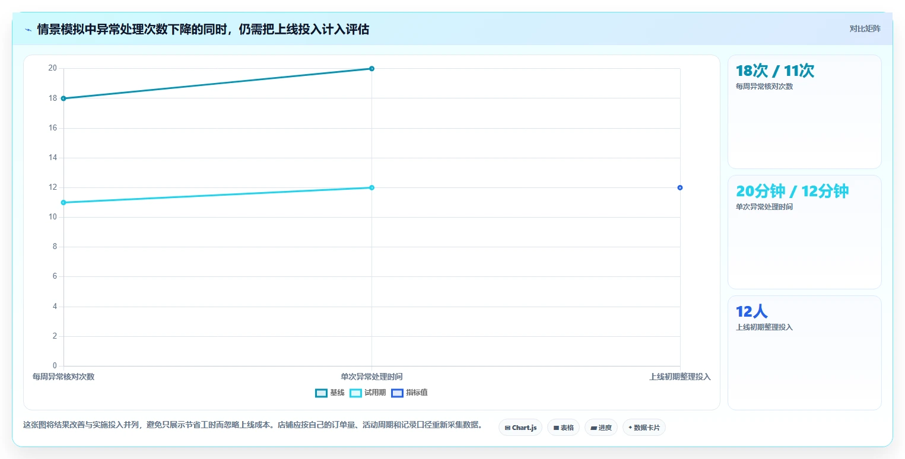Viewport: 905px width, 459px height.
Task: Click the x-axis label 每周异常核对次数
Action: (x=63, y=377)
